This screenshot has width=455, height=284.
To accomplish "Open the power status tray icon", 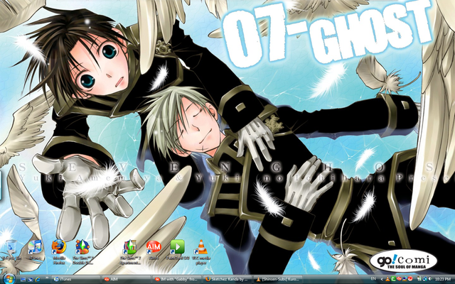I will point(419,279).
